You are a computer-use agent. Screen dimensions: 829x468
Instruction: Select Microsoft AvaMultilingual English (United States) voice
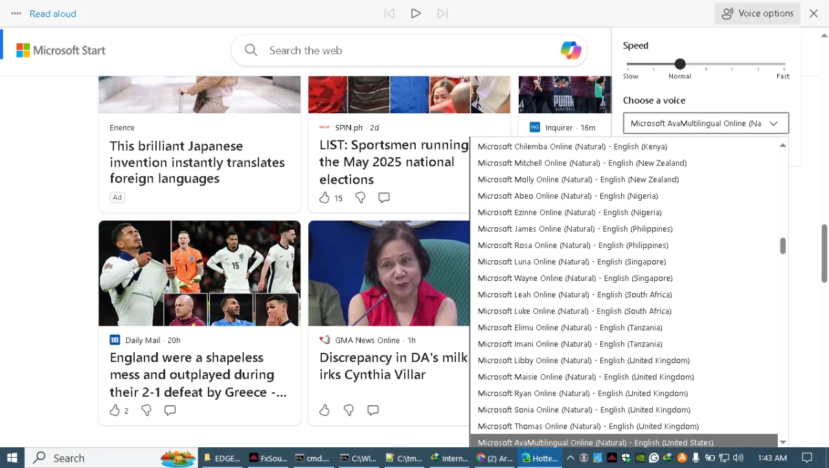coord(624,441)
